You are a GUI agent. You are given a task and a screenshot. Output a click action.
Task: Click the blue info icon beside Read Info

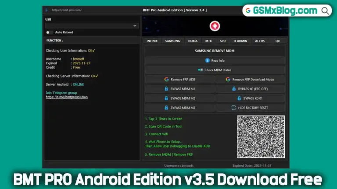click(207, 60)
